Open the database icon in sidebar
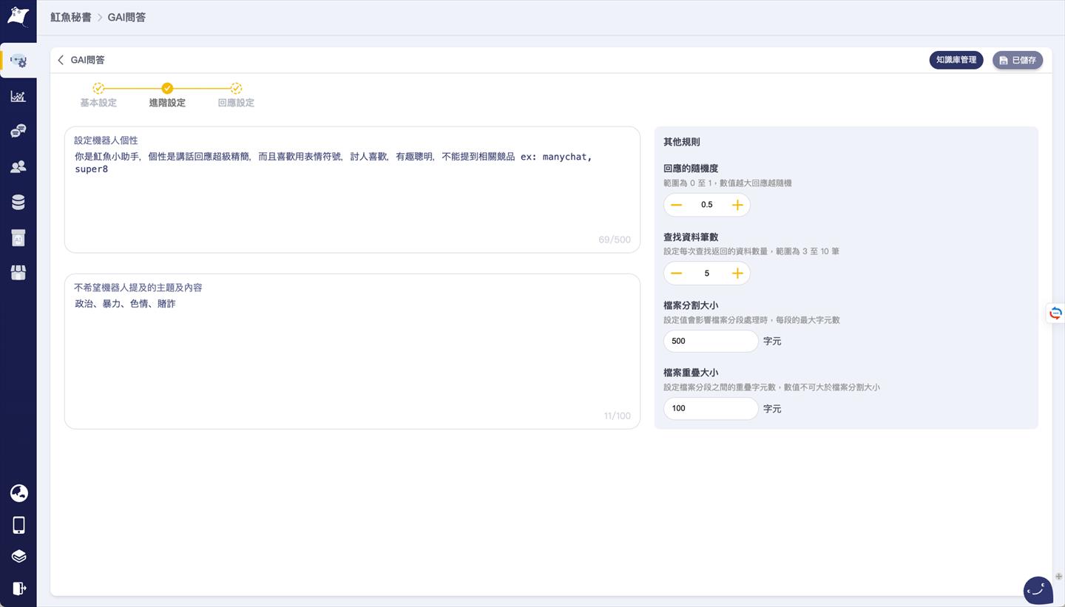The height and width of the screenshot is (607, 1065). point(18,202)
